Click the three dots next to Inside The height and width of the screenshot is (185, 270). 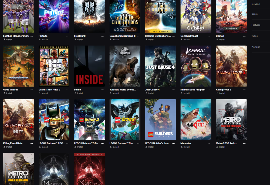(102, 90)
